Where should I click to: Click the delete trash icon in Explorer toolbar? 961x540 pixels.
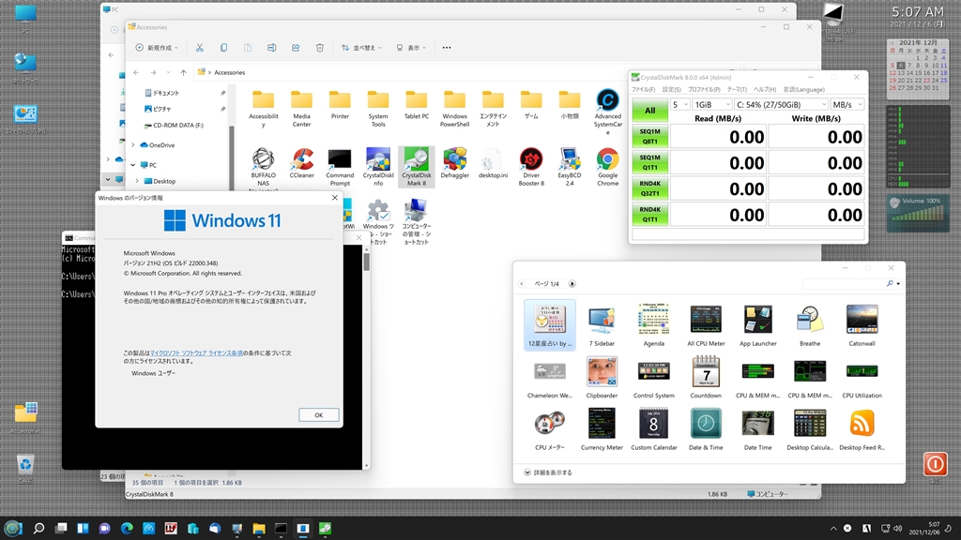(x=320, y=48)
